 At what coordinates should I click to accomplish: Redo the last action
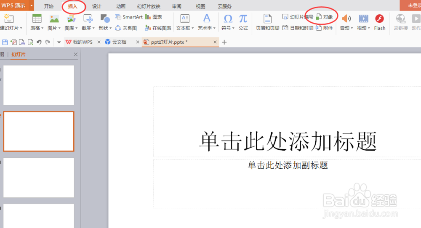[48, 42]
